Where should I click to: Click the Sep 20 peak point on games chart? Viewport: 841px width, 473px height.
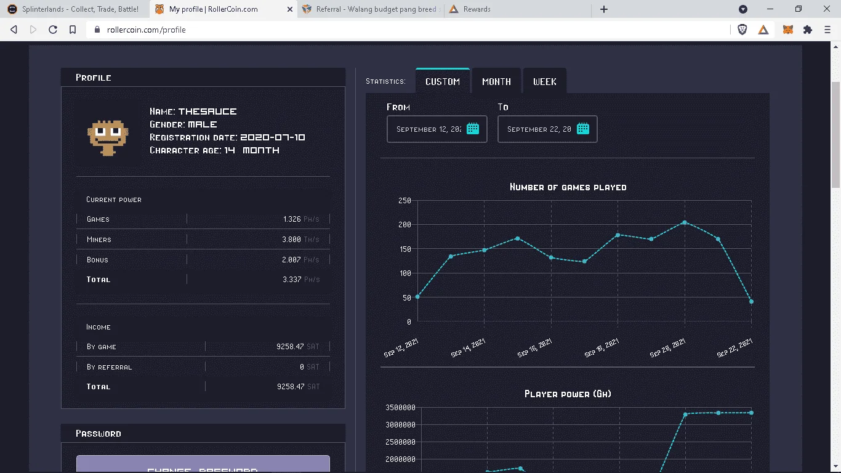[x=685, y=222]
